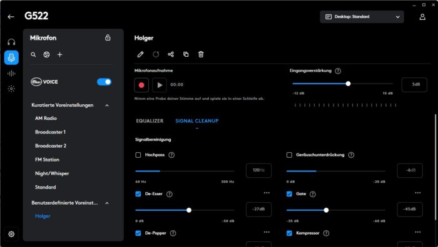Select the Night/Whisper preset
This screenshot has height=247, width=438.
click(52, 173)
